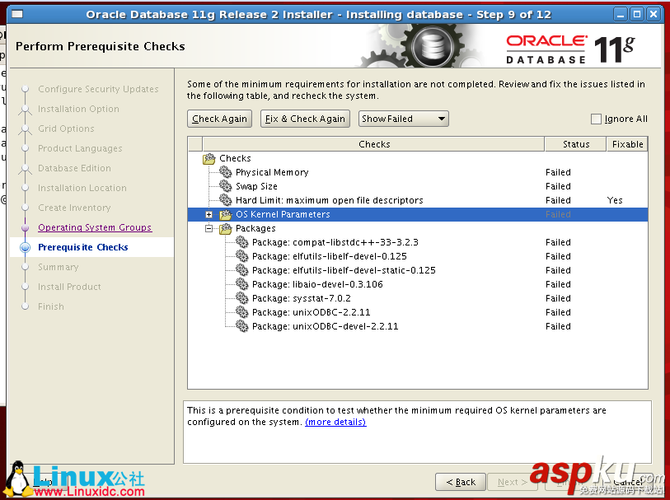Click gear icon for compat-libstdc++-33-3.2.3 package
This screenshot has width=670, height=500.
(x=241, y=242)
